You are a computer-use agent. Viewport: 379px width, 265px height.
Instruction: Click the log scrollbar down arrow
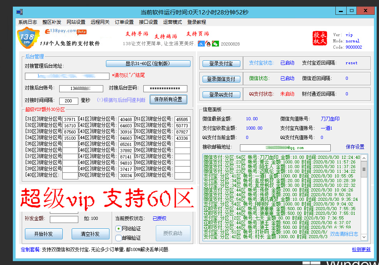point(364,237)
